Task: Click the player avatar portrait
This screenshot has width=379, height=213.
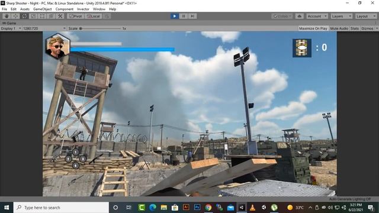Action: [x=58, y=46]
